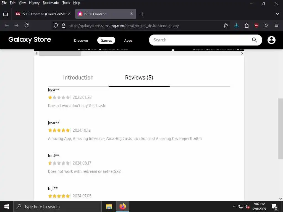Screen dimensions: 283x212
Task: Click the star rating of josu** review
Action: coord(59,130)
